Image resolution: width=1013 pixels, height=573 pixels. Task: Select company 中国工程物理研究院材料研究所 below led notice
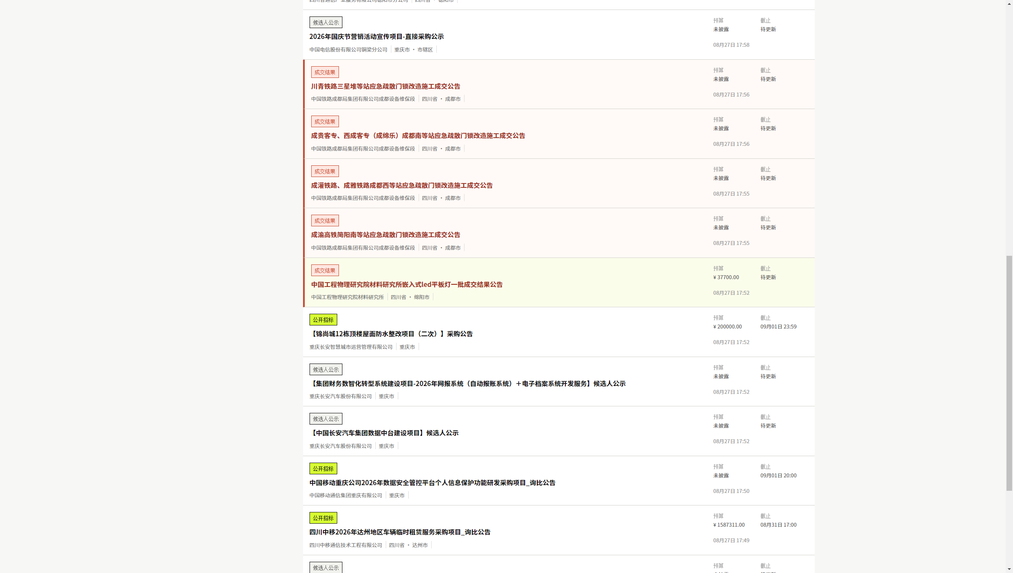347,297
